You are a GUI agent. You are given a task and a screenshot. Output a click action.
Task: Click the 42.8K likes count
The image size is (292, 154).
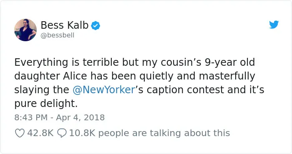(40, 133)
